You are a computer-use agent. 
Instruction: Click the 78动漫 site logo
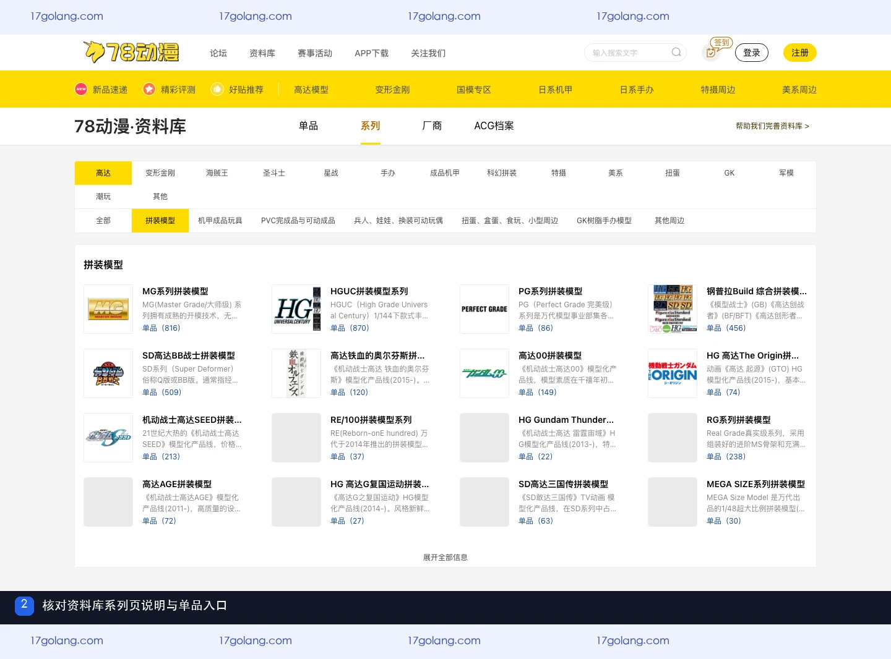click(x=131, y=53)
